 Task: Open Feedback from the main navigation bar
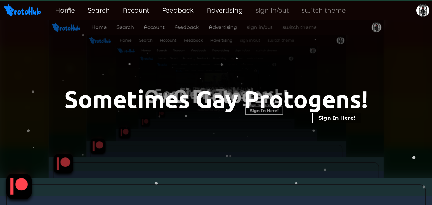[178, 10]
